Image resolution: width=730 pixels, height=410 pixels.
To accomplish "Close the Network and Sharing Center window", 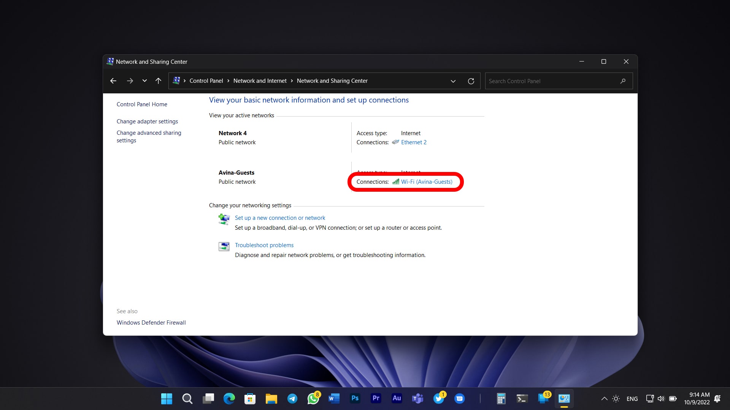I will point(626,61).
